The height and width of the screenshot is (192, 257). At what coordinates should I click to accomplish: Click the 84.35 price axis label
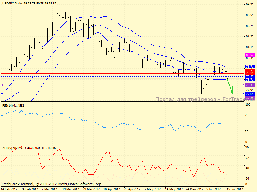[250, 4]
